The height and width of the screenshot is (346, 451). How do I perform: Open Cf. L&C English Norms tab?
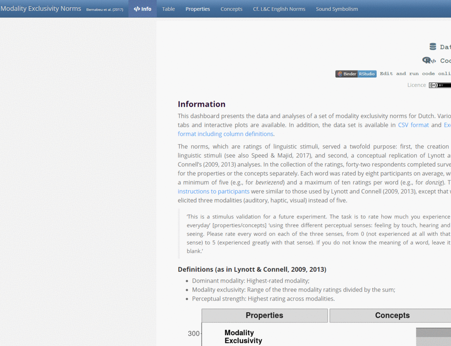(279, 9)
